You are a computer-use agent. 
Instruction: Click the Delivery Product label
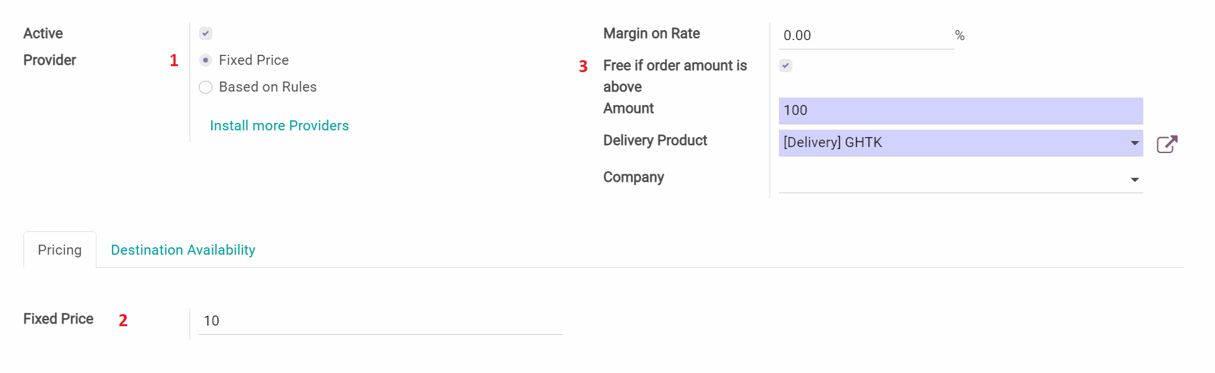tap(655, 140)
